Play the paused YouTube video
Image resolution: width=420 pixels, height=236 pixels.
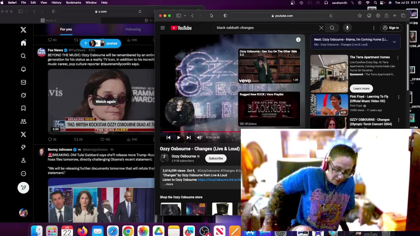point(178,138)
